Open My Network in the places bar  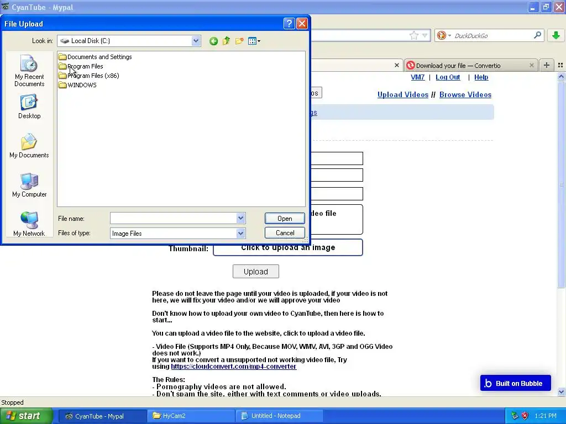pyautogui.click(x=29, y=224)
